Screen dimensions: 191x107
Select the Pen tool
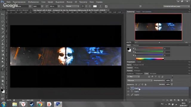(3, 66)
